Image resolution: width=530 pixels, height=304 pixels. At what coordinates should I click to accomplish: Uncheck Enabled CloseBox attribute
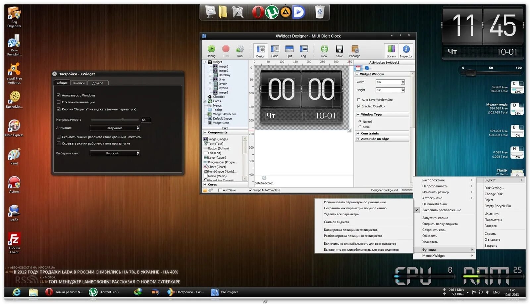point(359,106)
